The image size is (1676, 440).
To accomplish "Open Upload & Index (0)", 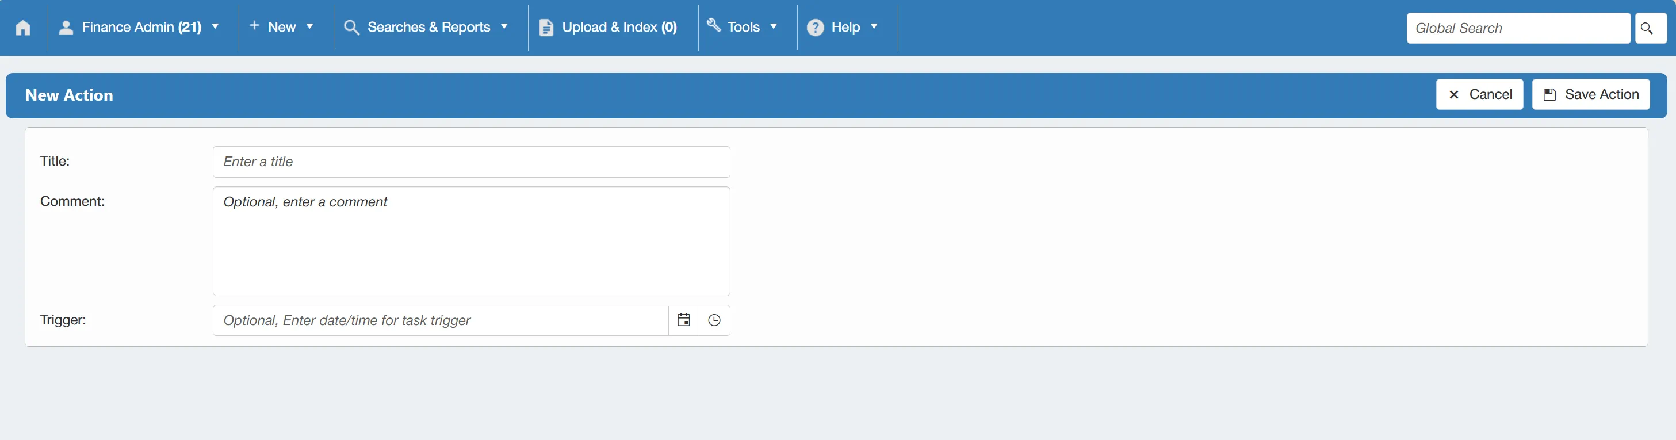I will 619,28.
